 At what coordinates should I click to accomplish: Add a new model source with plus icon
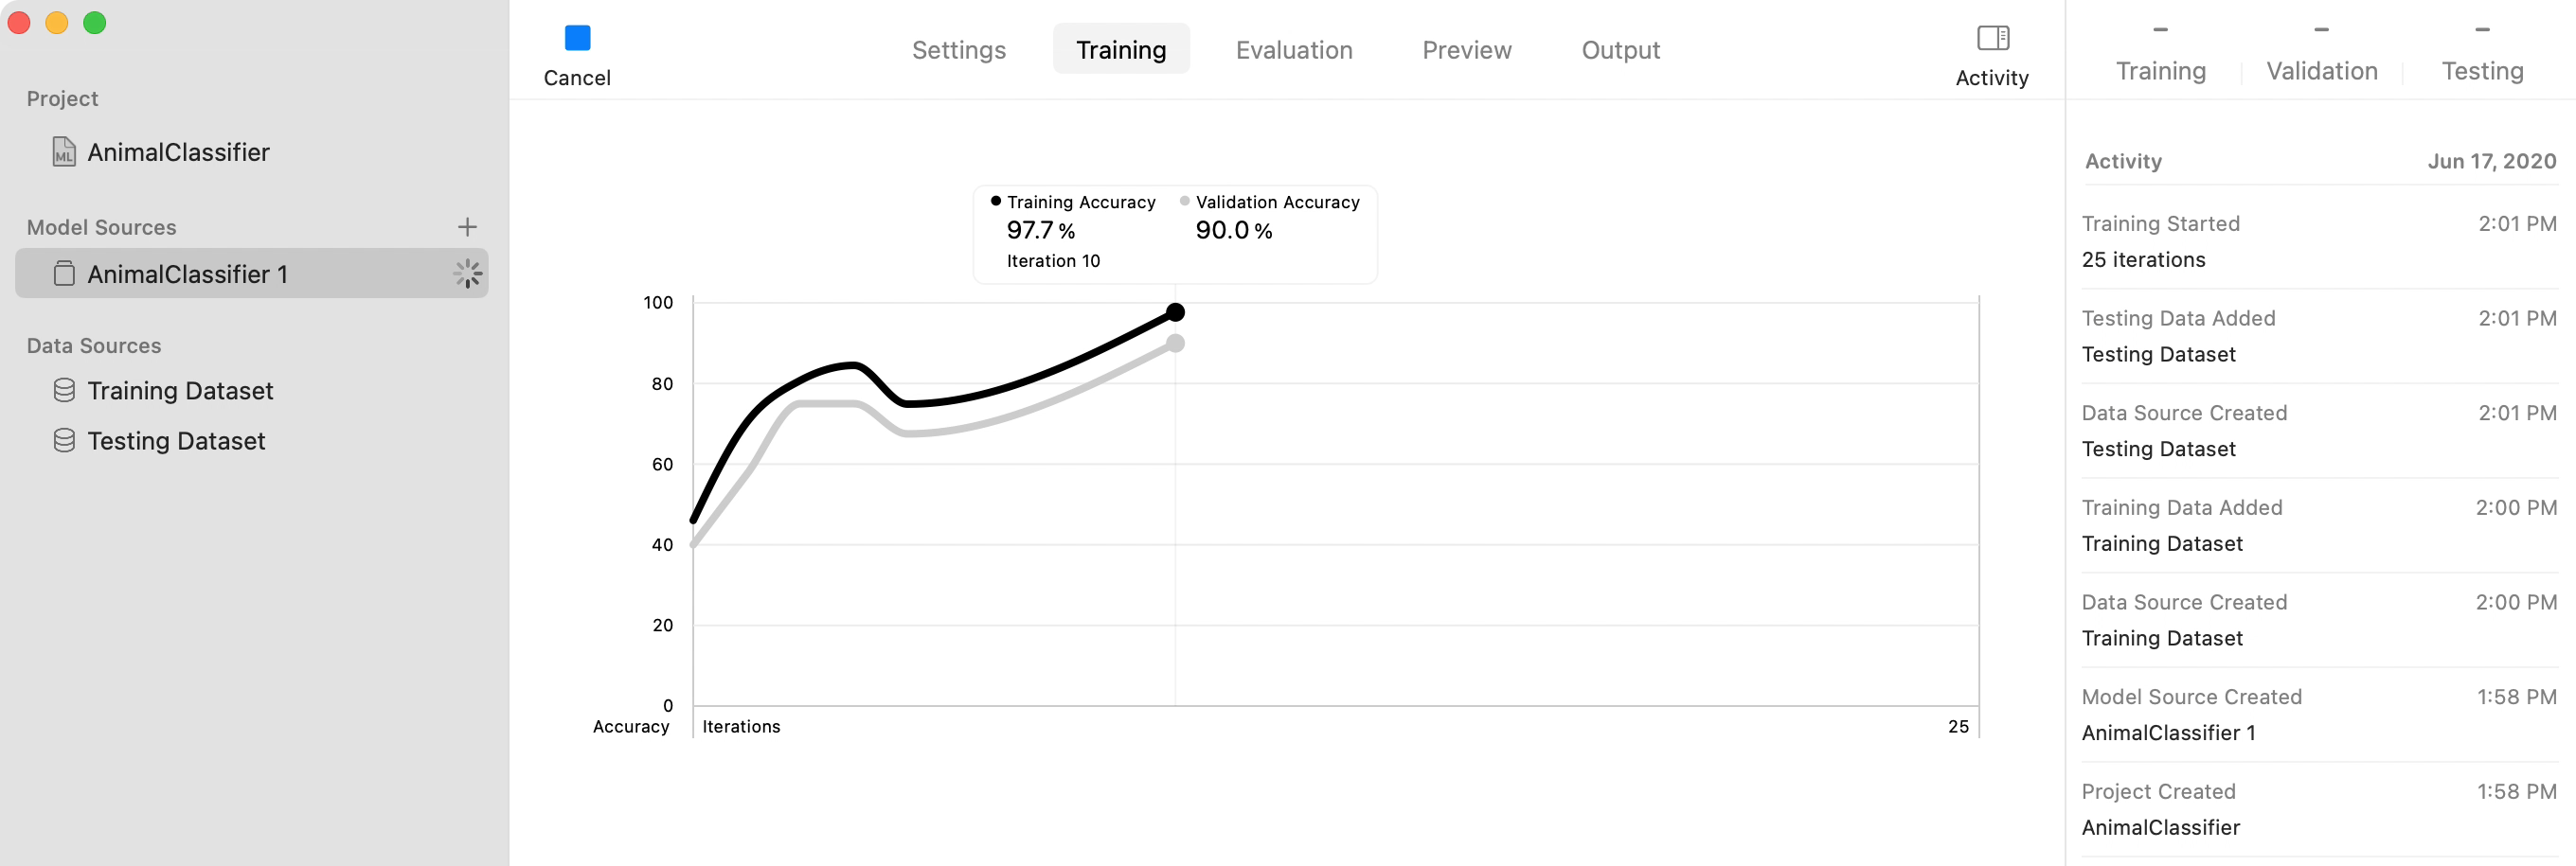[467, 227]
